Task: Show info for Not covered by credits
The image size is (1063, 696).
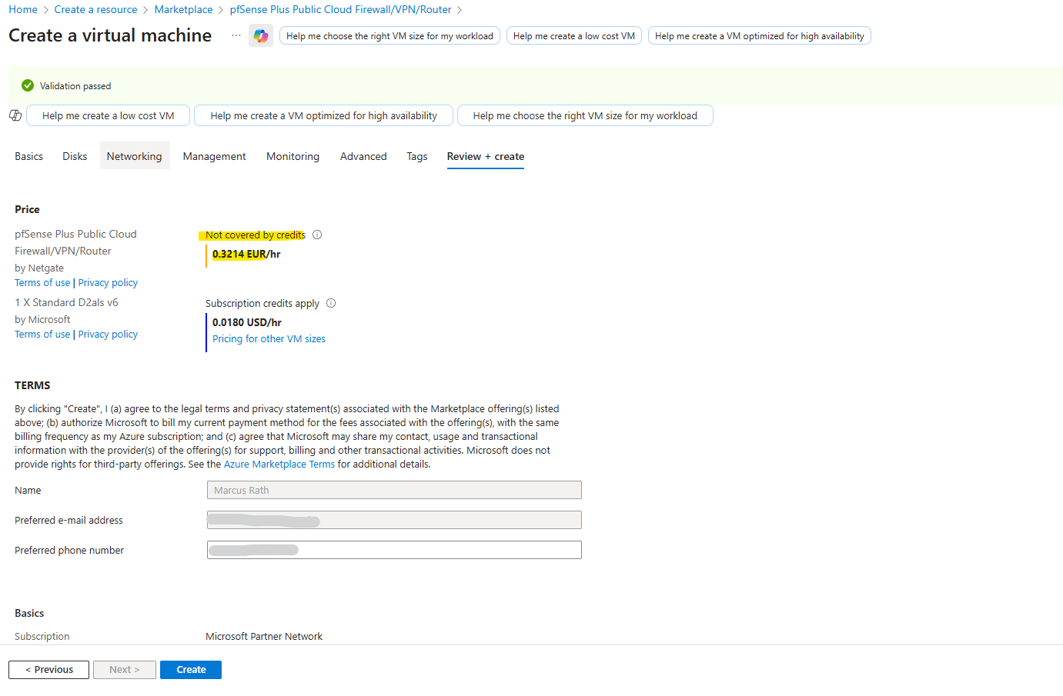Action: [317, 235]
